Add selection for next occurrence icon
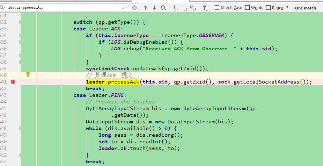The width and height of the screenshot is (323, 166). [x=175, y=8]
